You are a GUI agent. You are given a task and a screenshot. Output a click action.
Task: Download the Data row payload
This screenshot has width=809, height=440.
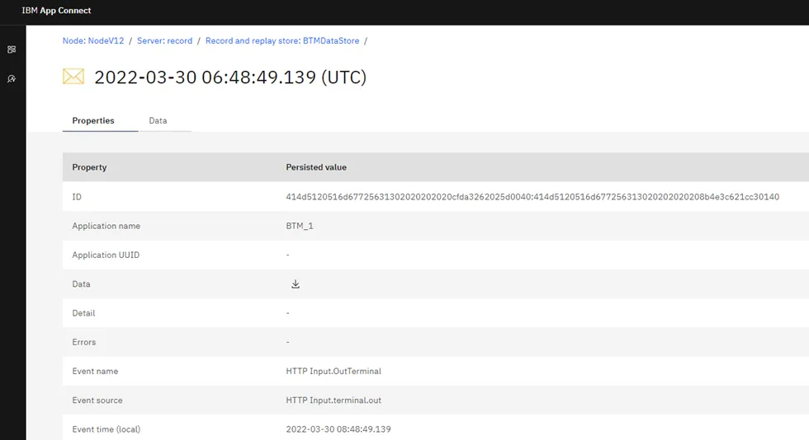[296, 284]
